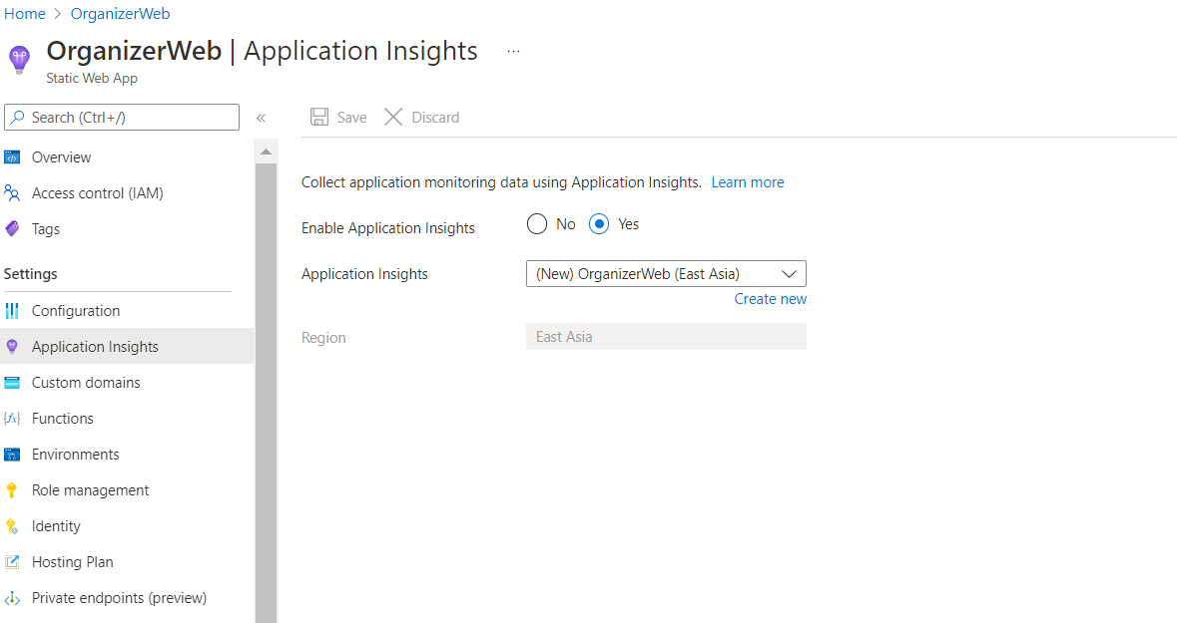Click sidebar scrollbar up arrow
The width and height of the screenshot is (1177, 623).
(266, 153)
